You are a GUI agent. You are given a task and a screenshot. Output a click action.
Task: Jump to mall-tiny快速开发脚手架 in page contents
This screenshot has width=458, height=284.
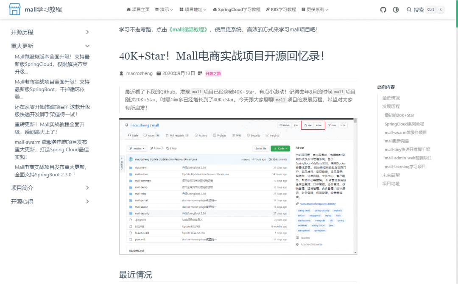[407, 150]
